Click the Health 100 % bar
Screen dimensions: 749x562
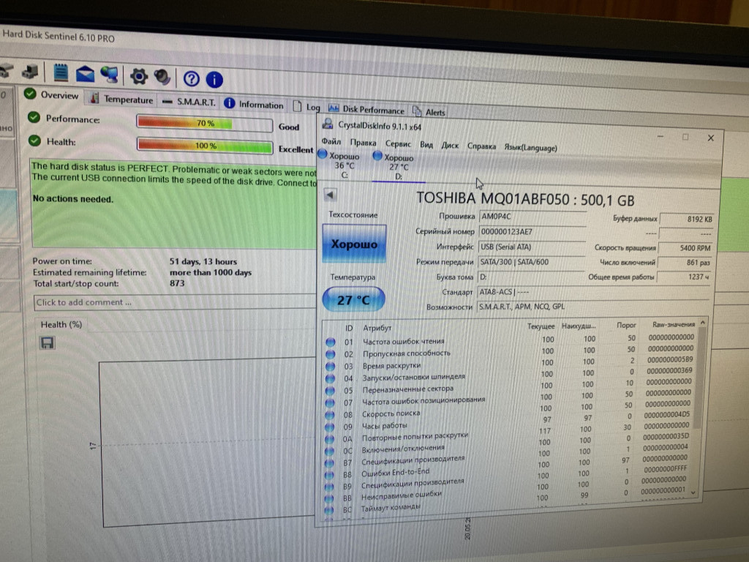205,146
